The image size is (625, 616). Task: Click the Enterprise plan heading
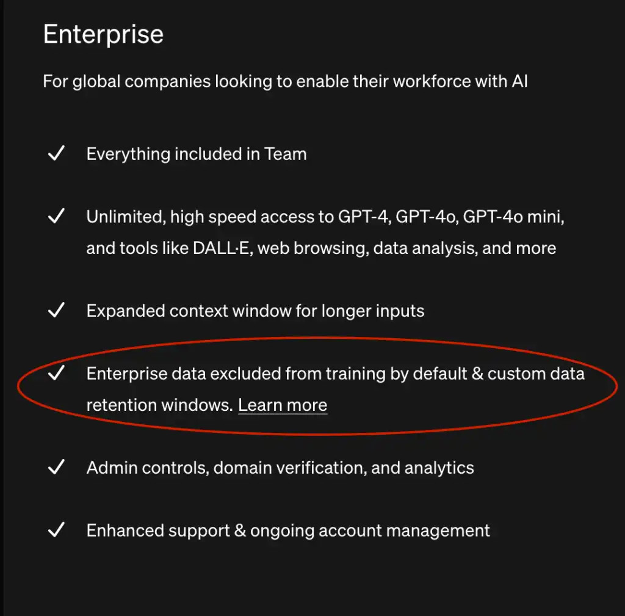click(x=103, y=34)
